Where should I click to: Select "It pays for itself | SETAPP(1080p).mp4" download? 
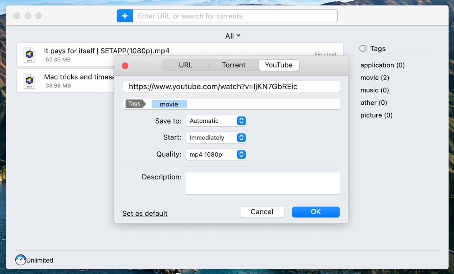(107, 51)
